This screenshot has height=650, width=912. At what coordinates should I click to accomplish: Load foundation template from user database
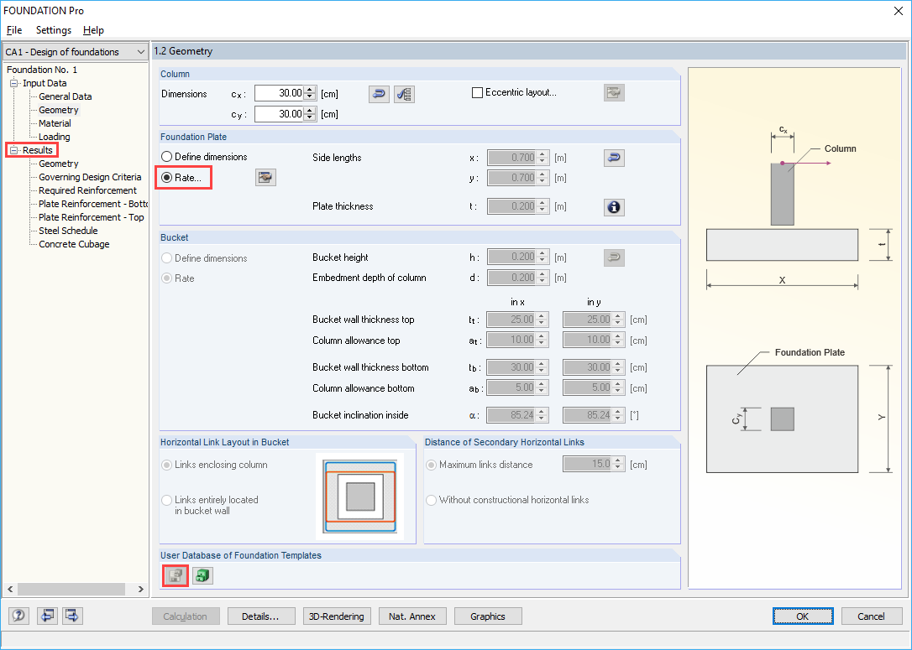[202, 575]
